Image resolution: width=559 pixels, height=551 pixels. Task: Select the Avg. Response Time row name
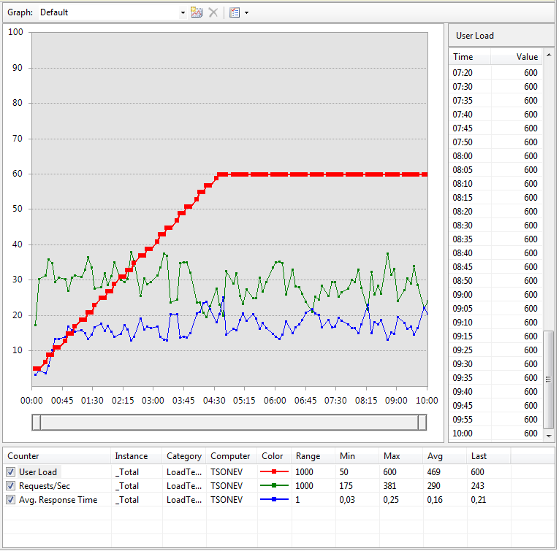pyautogui.click(x=58, y=500)
